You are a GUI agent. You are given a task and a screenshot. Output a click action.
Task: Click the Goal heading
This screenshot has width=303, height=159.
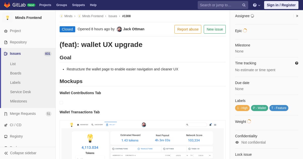65,58
